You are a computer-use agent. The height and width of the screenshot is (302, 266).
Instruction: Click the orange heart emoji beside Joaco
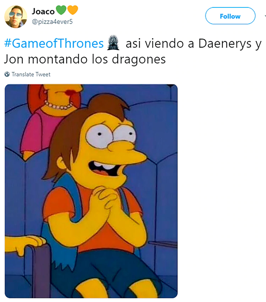pyautogui.click(x=73, y=10)
